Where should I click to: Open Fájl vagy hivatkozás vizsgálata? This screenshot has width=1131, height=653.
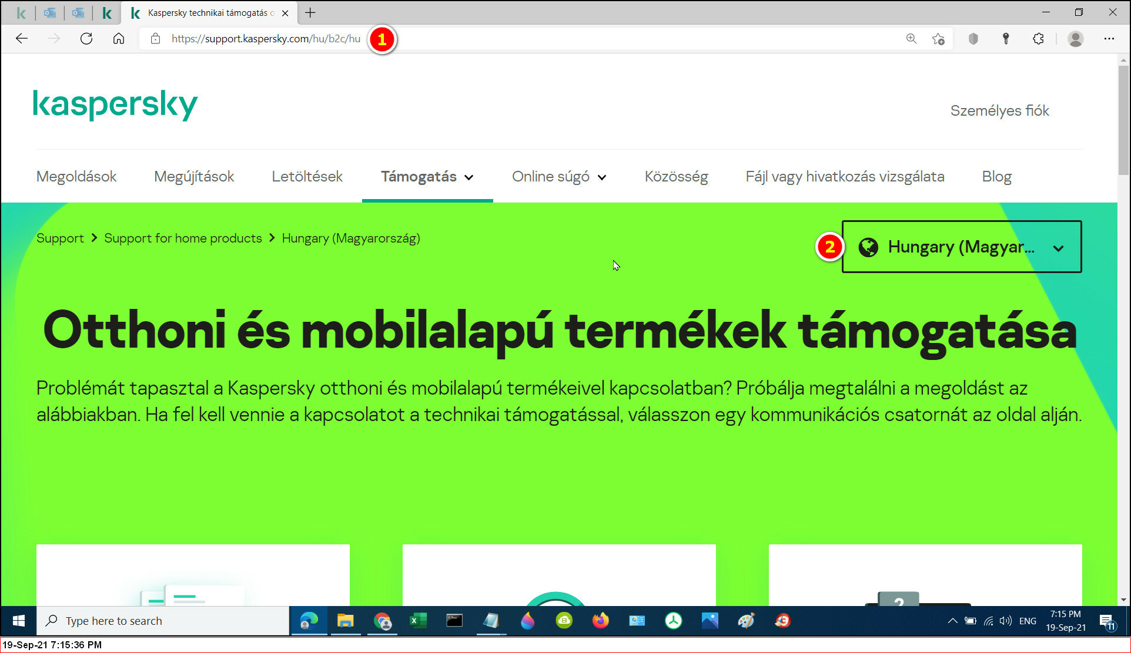pyautogui.click(x=845, y=177)
